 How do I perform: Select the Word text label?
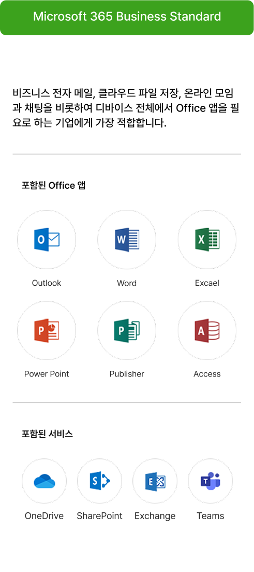(127, 283)
